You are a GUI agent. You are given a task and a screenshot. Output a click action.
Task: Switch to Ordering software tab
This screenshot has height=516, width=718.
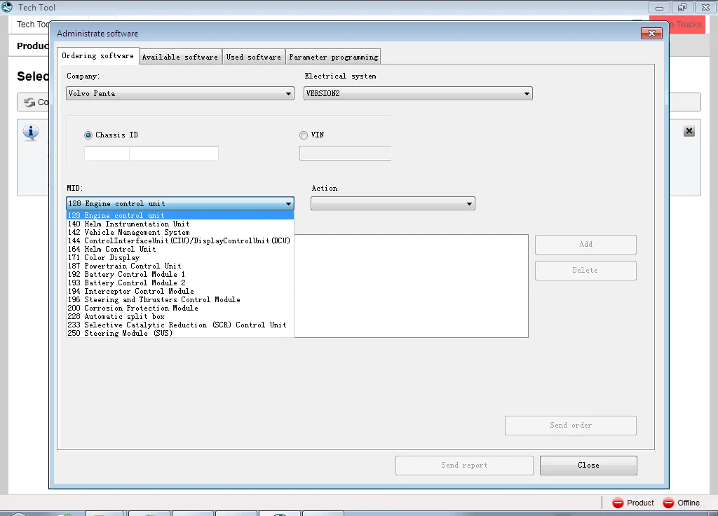point(98,56)
